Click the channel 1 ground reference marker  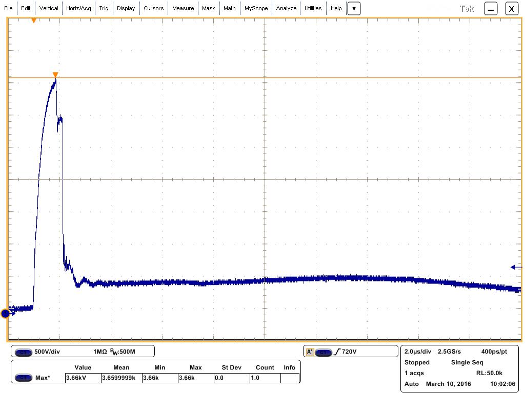[6, 314]
